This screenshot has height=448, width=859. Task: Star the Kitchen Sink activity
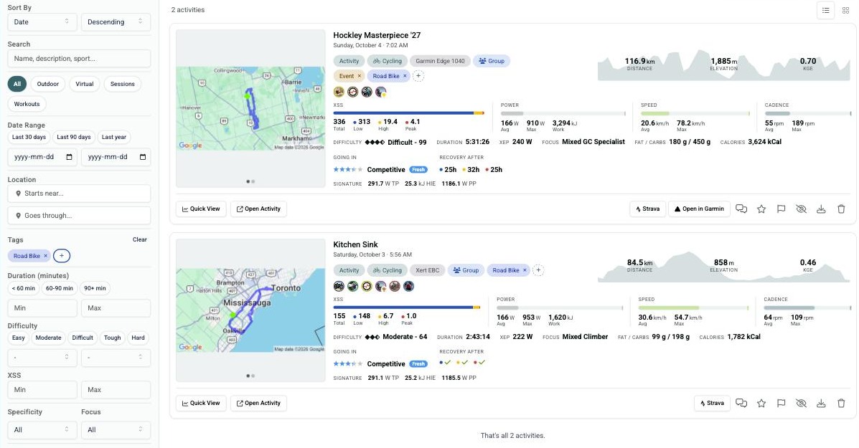761,403
